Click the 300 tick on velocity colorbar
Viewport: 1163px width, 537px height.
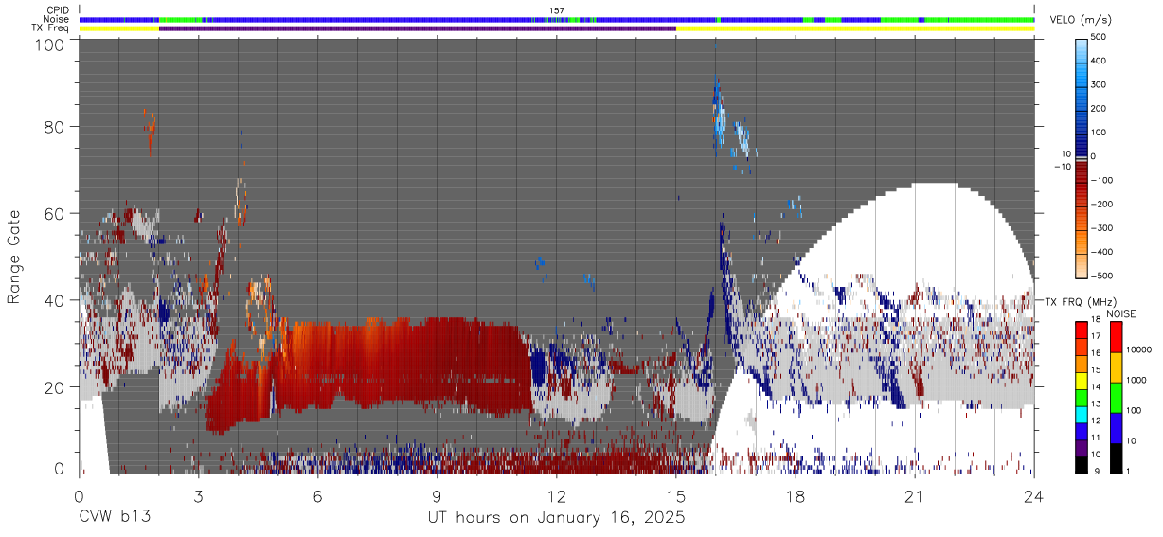(x=1100, y=84)
